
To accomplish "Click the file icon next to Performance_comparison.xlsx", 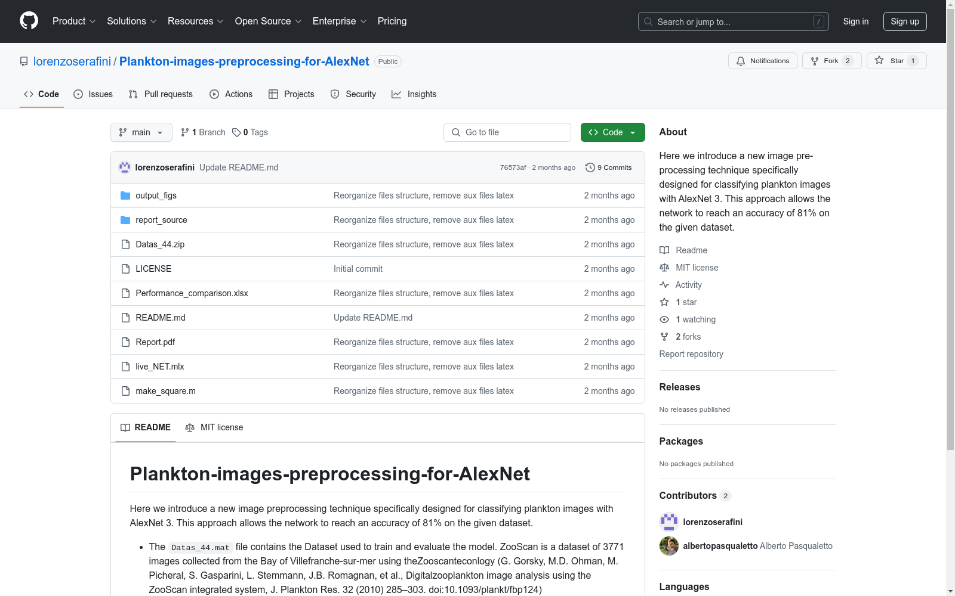I will 125,293.
